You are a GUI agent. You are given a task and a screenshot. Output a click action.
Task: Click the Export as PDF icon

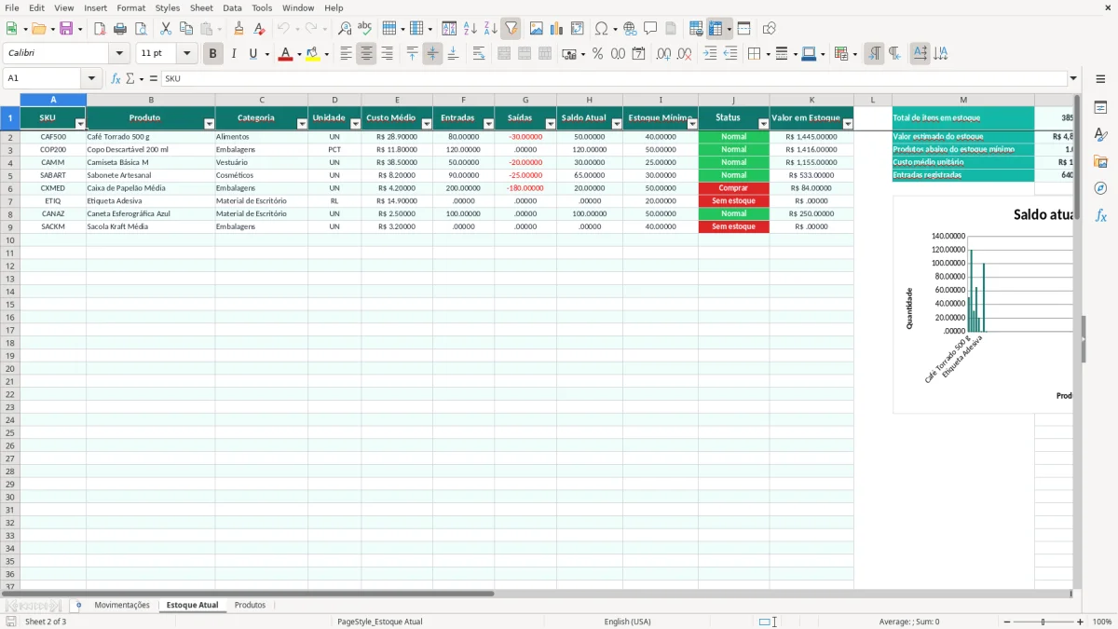click(x=100, y=29)
